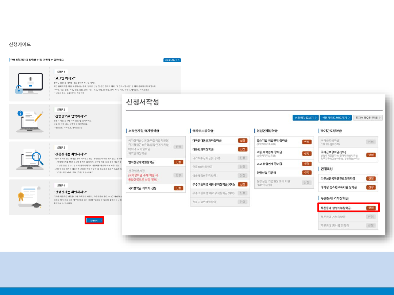Click 신청 next to 국가장학금 다학기 신청
The height and width of the screenshot is (295, 394).
click(x=178, y=188)
